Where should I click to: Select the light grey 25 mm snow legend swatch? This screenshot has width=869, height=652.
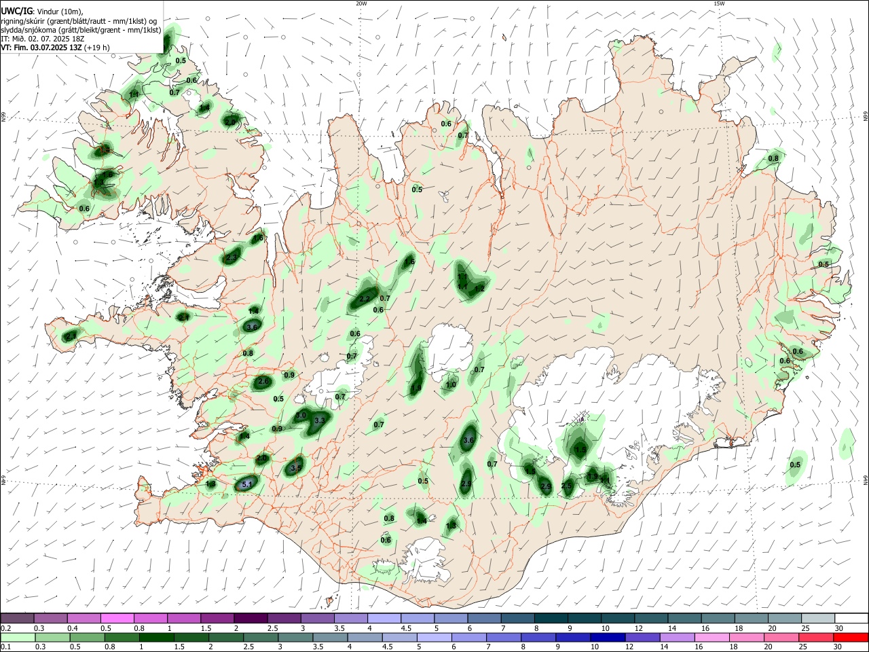tap(818, 619)
